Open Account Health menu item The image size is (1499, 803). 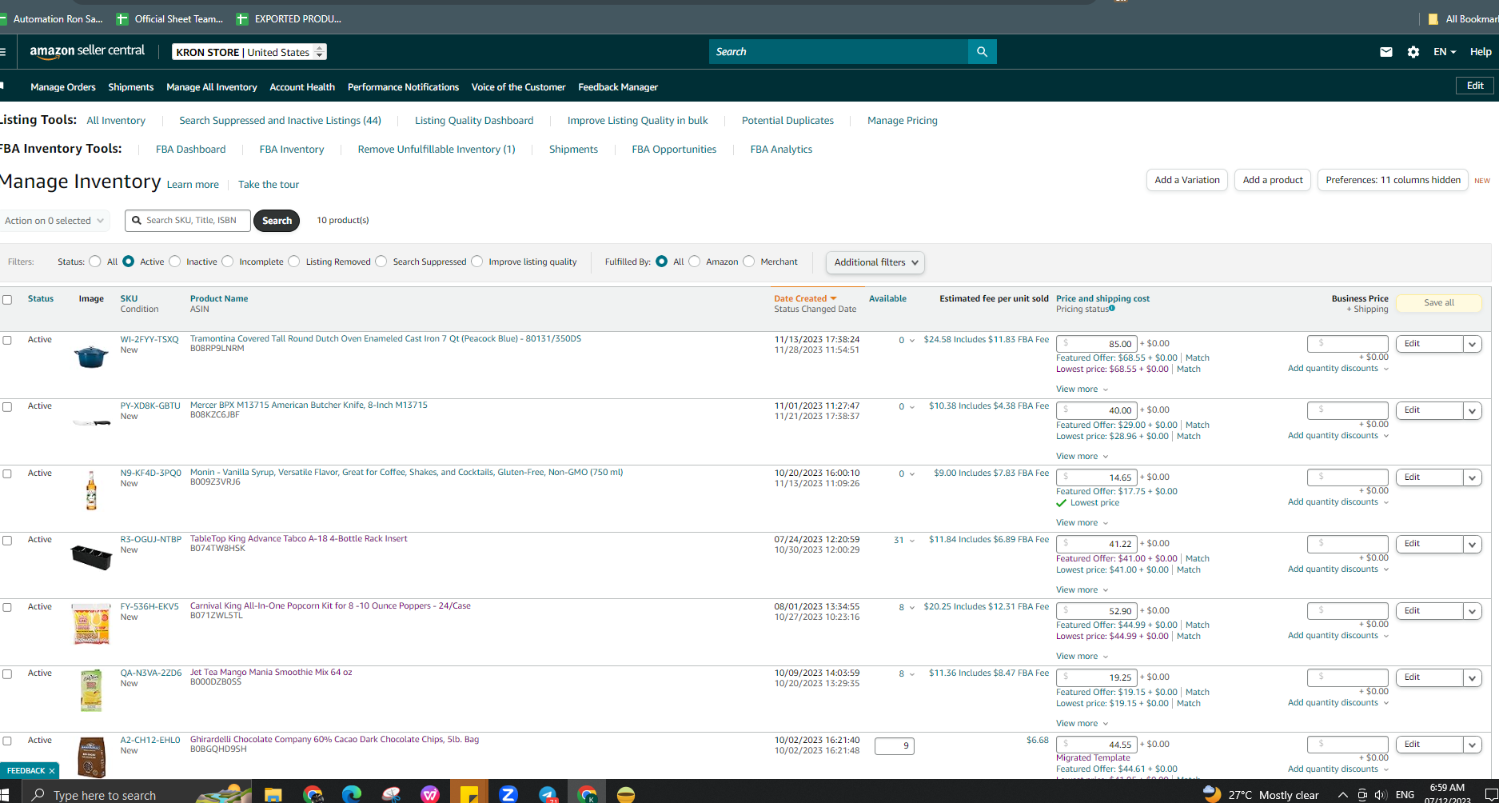[302, 87]
